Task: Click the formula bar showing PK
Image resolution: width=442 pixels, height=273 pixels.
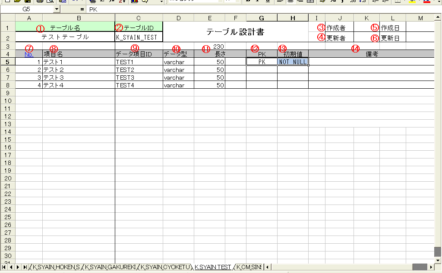Action: [x=259, y=9]
